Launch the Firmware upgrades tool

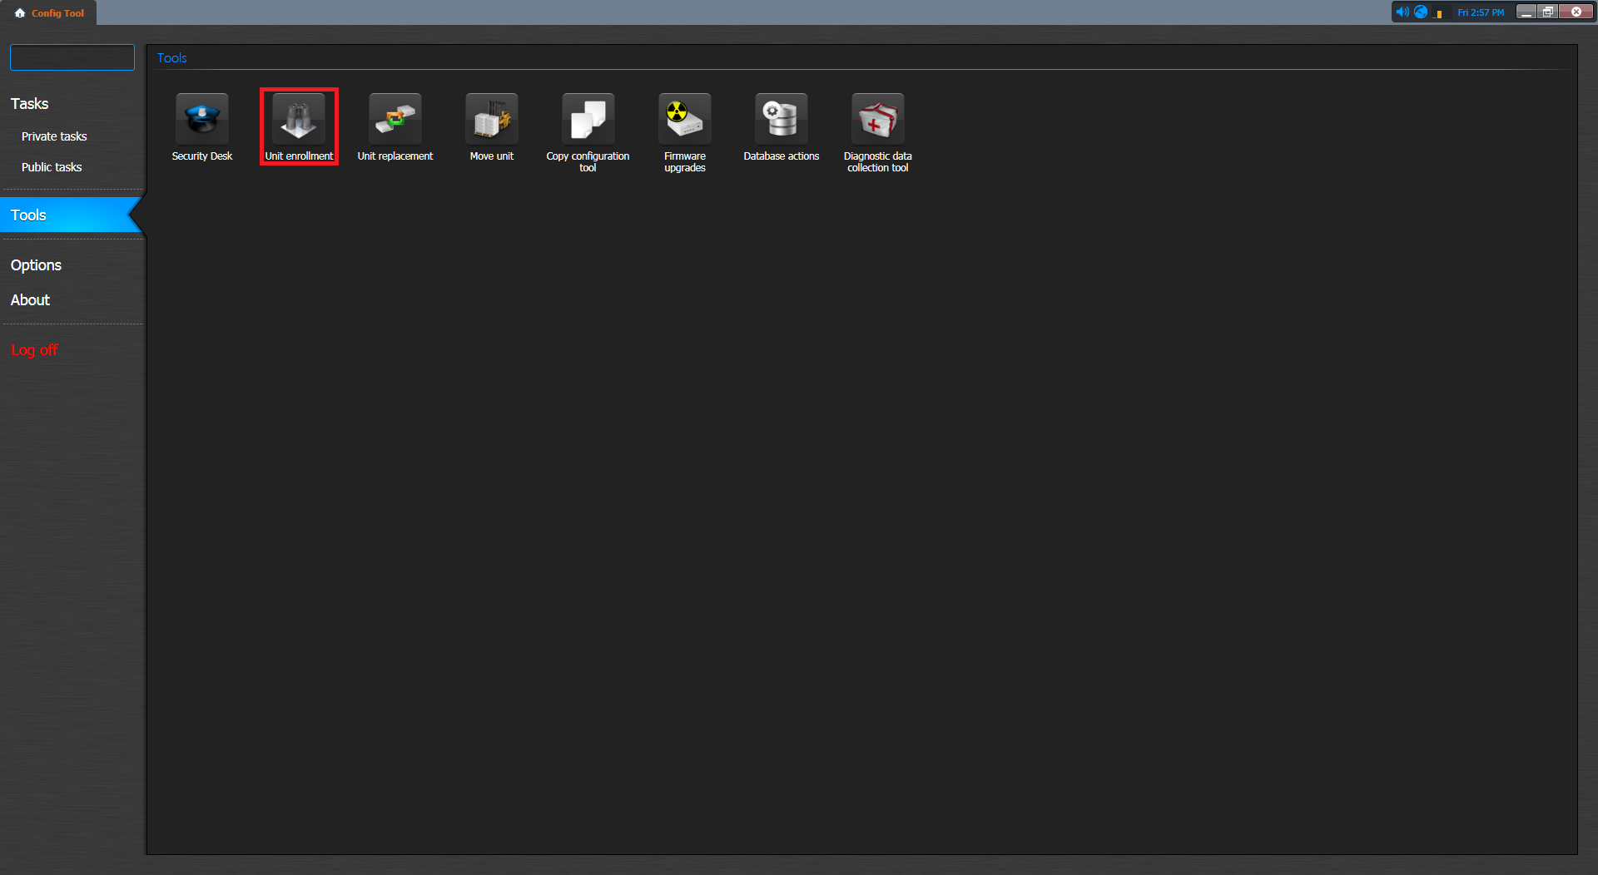(x=684, y=127)
